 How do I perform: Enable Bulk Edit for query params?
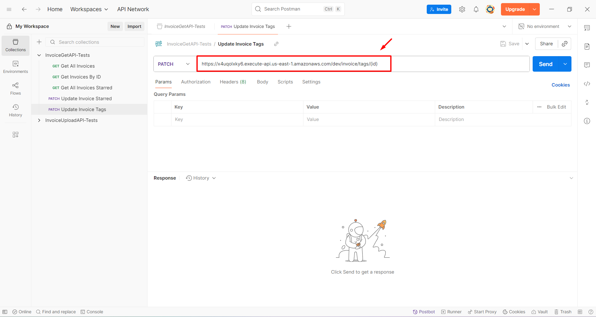pos(557,107)
